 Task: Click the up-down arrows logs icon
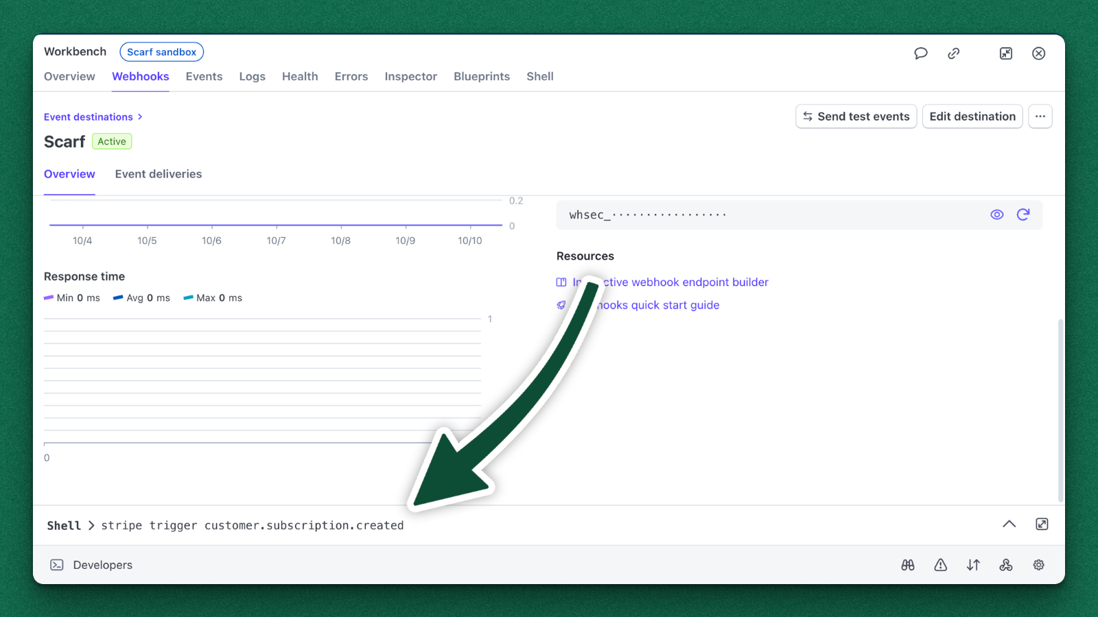(x=973, y=565)
